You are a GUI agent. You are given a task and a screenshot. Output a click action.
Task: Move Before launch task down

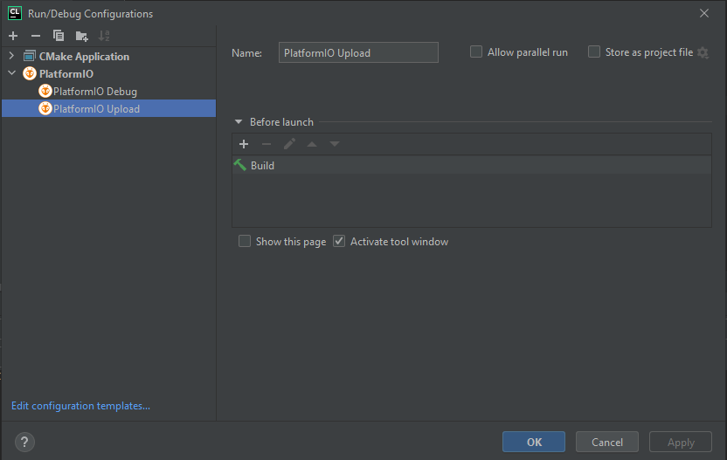[x=335, y=144]
